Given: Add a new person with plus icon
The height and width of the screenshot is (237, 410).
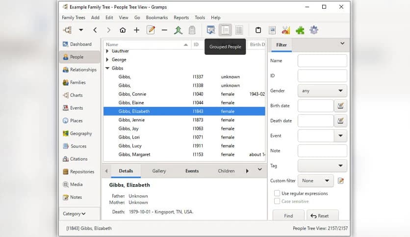Looking at the screenshot, I should pyautogui.click(x=136, y=30).
